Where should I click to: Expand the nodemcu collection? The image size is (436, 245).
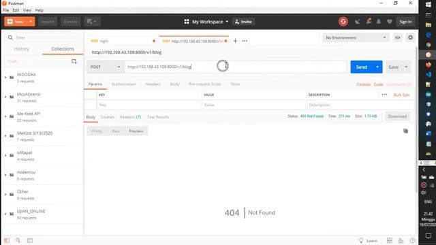click(x=5, y=175)
